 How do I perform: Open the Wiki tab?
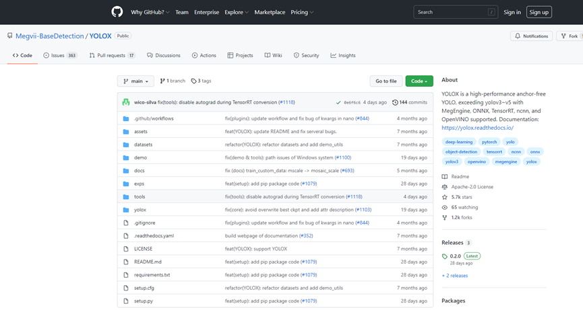point(273,56)
